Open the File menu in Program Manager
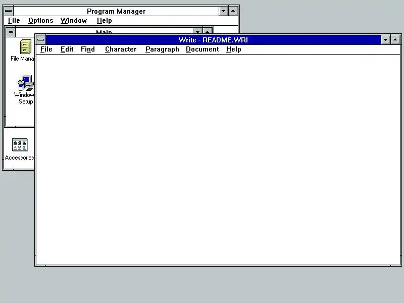 [14, 20]
